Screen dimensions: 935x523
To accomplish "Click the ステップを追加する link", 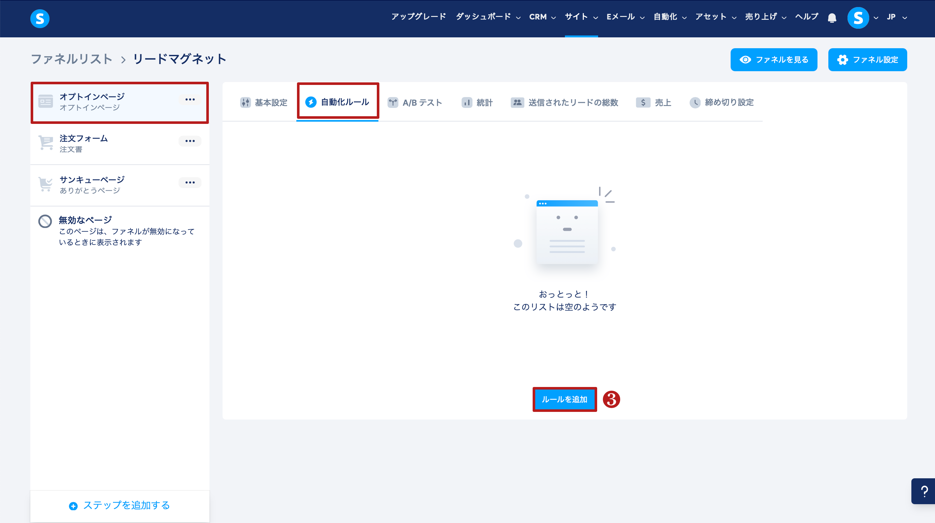I will click(120, 505).
